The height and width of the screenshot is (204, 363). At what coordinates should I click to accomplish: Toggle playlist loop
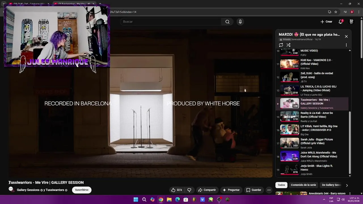[281, 45]
